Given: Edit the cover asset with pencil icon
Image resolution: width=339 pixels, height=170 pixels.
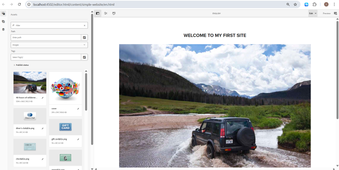Looking at the screenshot, I should pyautogui.click(x=78, y=109).
